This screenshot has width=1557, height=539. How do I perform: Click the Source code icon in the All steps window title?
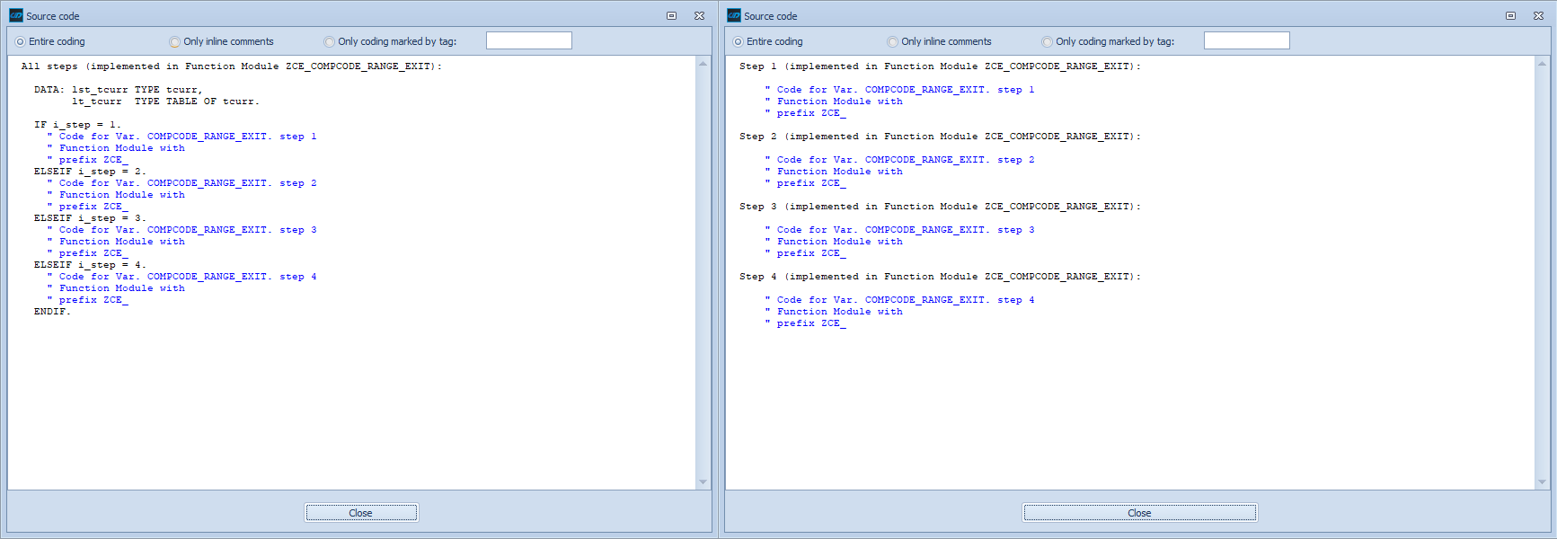click(16, 16)
